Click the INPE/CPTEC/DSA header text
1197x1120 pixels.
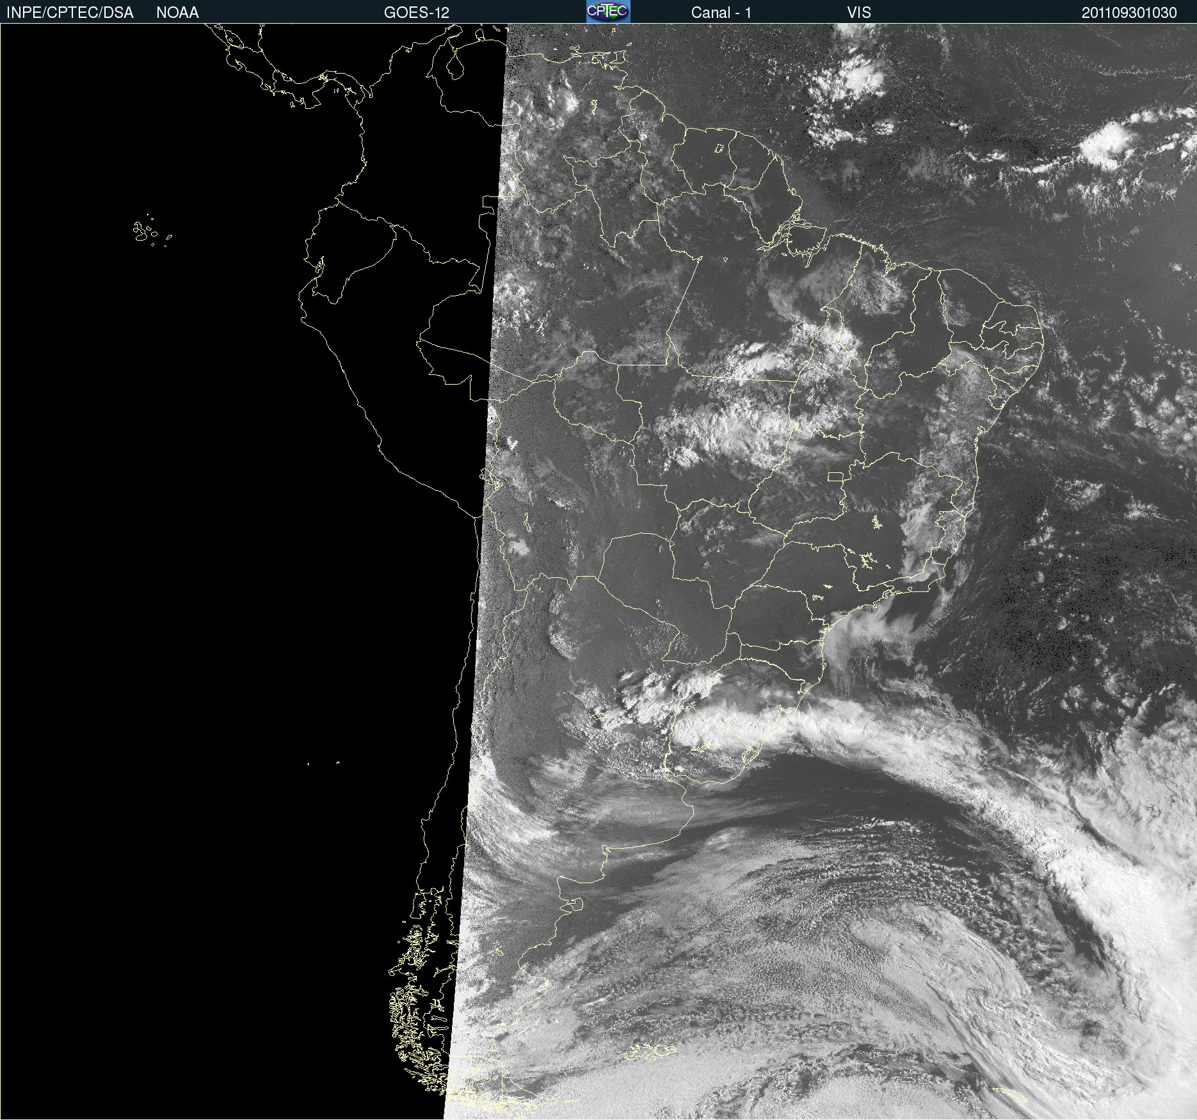pos(70,13)
